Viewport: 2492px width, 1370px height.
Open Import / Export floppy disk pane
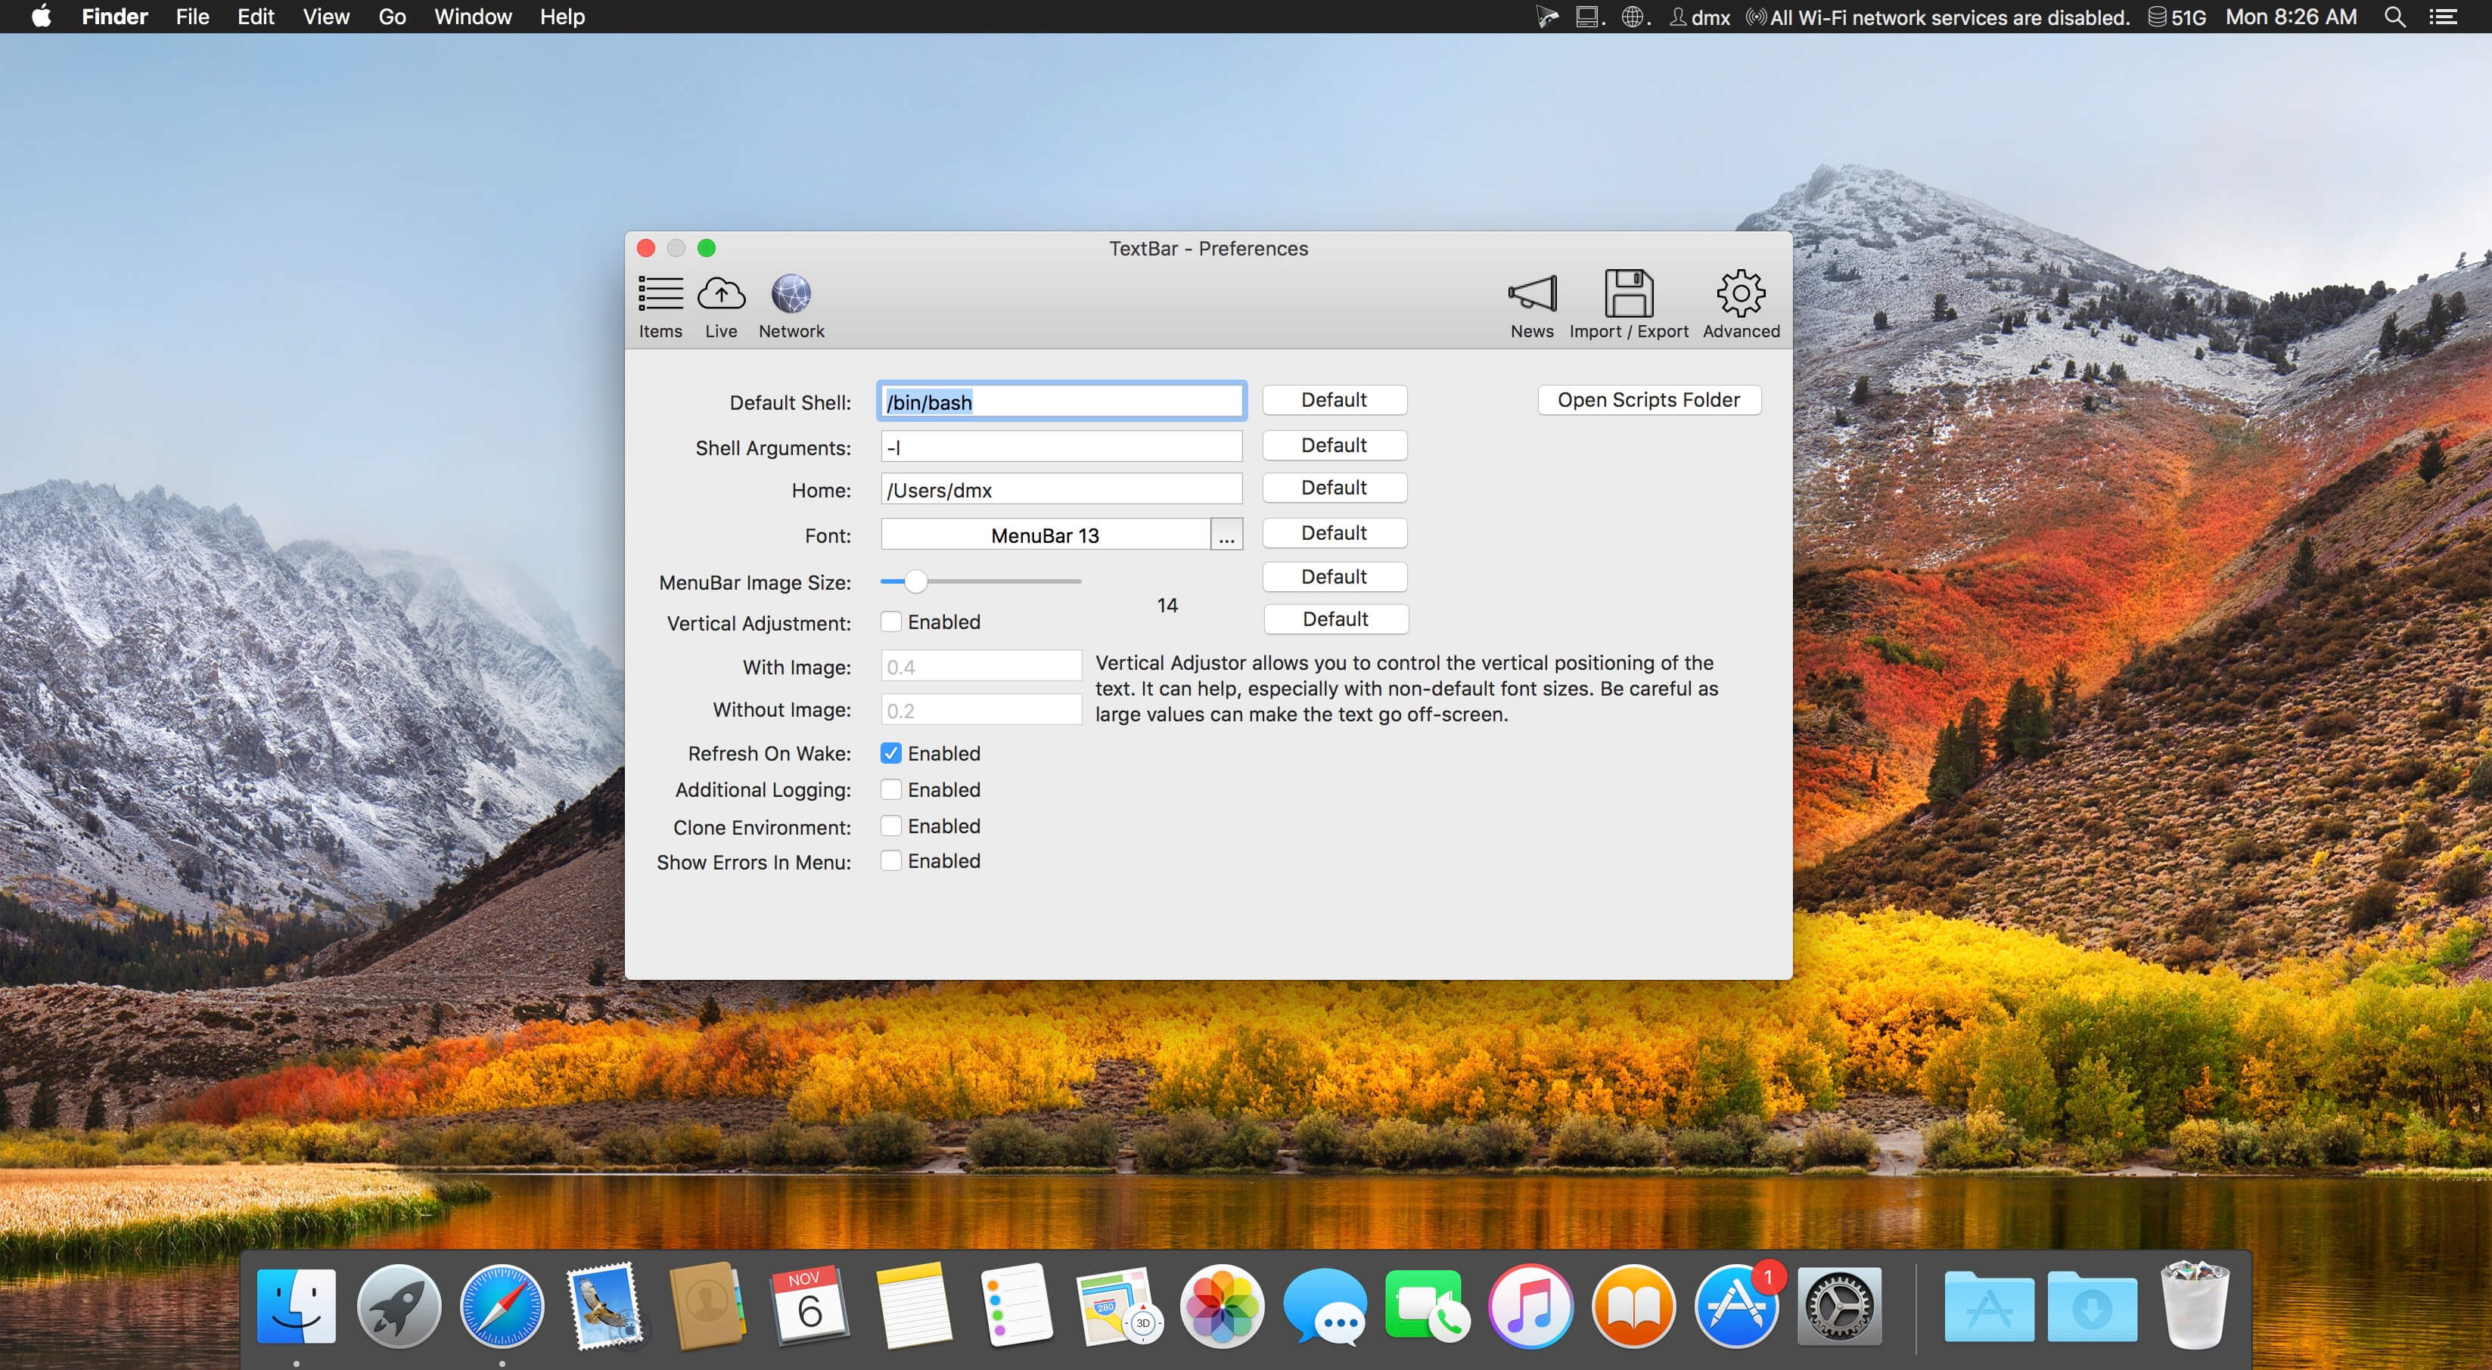[1628, 305]
